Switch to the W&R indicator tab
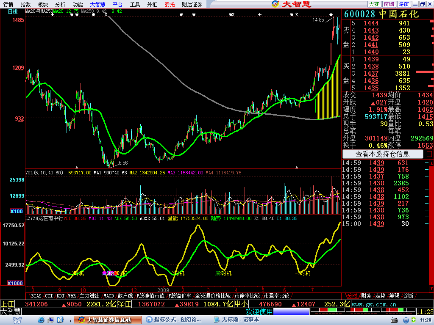The width and height of the screenshot is (434, 325). (72, 296)
